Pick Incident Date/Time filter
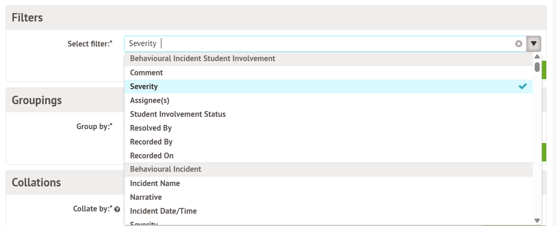The image size is (557, 226). 163,211
